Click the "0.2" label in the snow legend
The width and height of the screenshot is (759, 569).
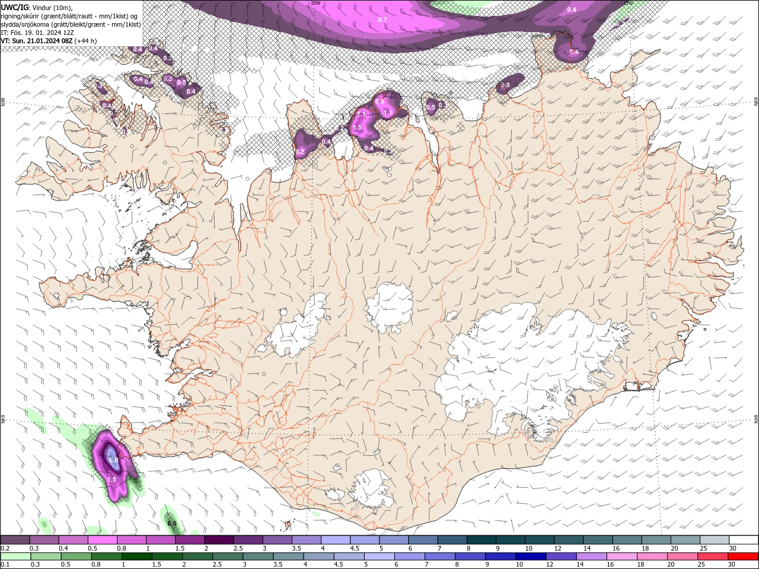coord(5,548)
